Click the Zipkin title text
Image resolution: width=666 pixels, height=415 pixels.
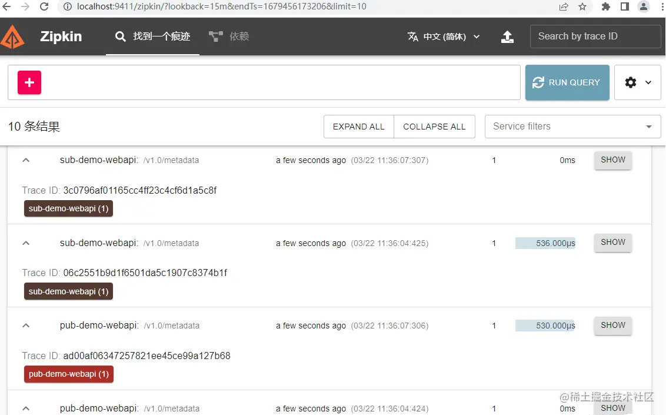point(61,36)
